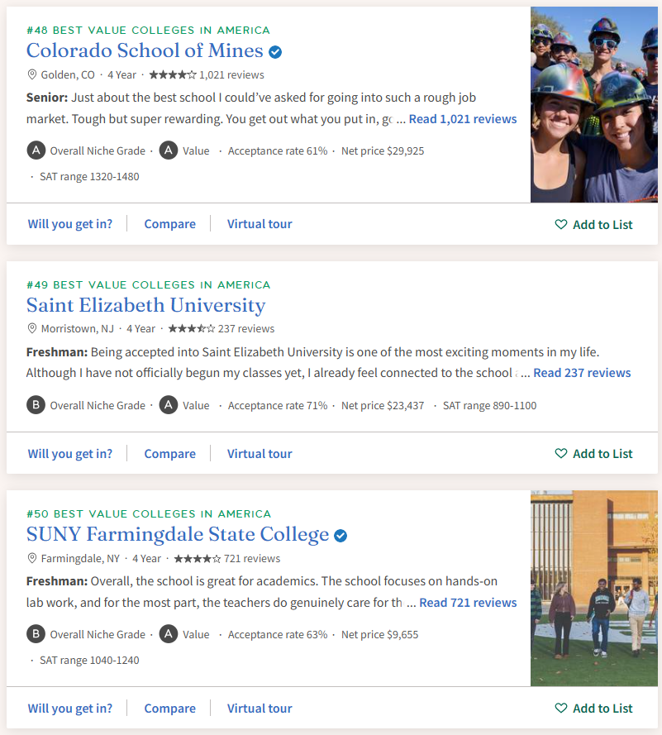The width and height of the screenshot is (662, 735).
Task: Expand to read 1,021 Colorado Mines reviews
Action: tap(463, 119)
